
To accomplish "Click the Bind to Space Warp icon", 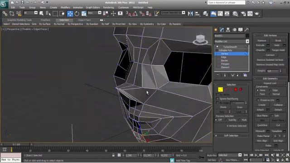I will pyautogui.click(x=19, y=14).
